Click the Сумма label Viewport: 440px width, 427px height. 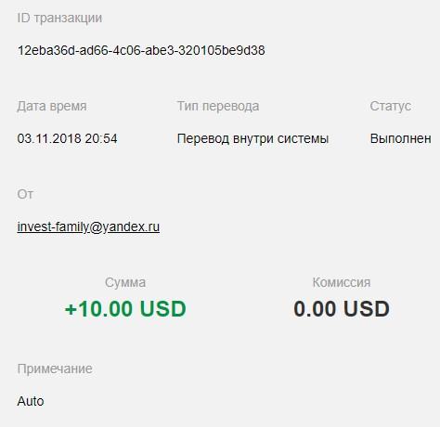coord(125,282)
